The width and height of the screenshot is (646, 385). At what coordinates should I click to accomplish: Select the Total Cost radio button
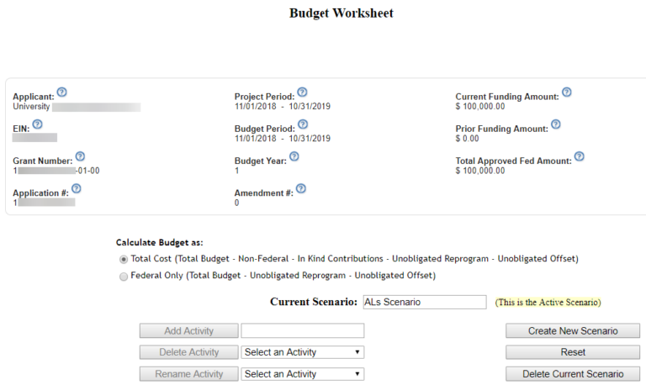coord(124,259)
